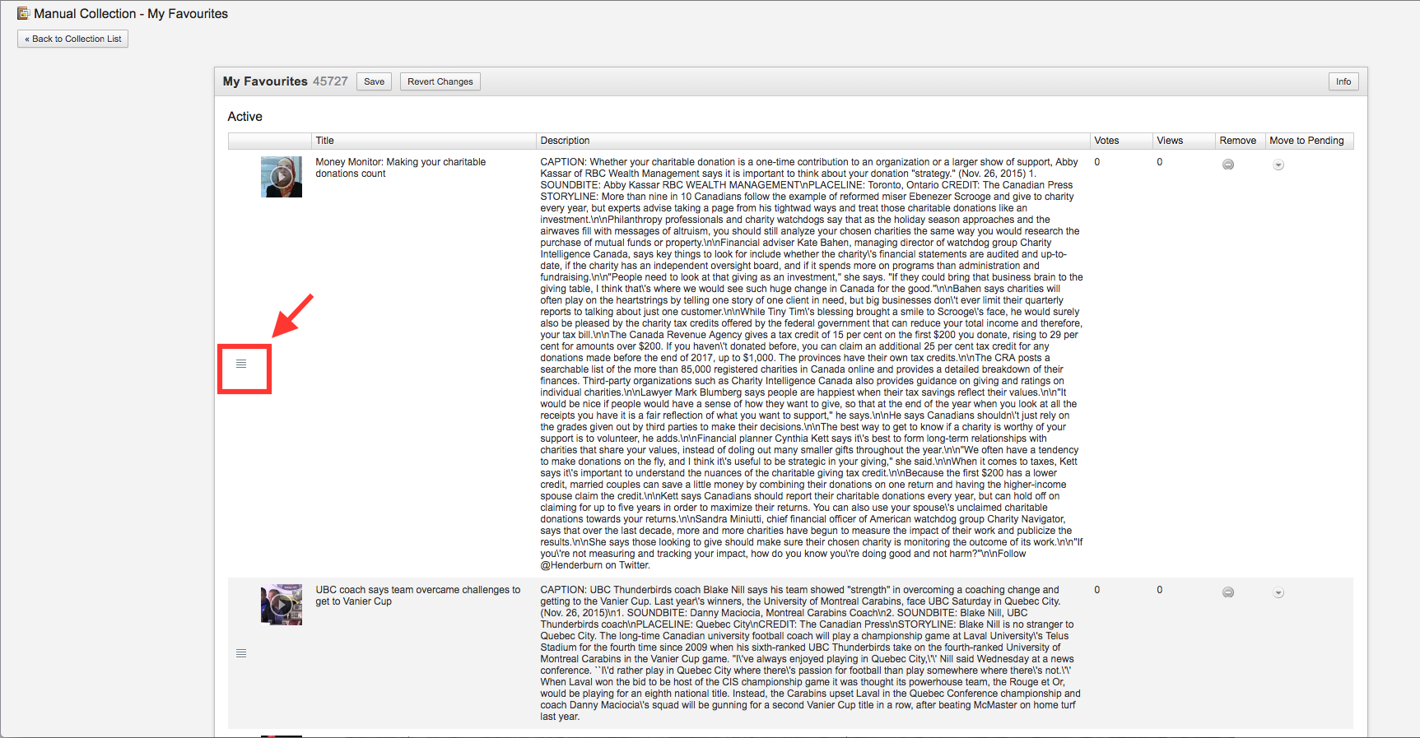Click the Move to Pending column header
The height and width of the screenshot is (738, 1420).
pos(1310,141)
